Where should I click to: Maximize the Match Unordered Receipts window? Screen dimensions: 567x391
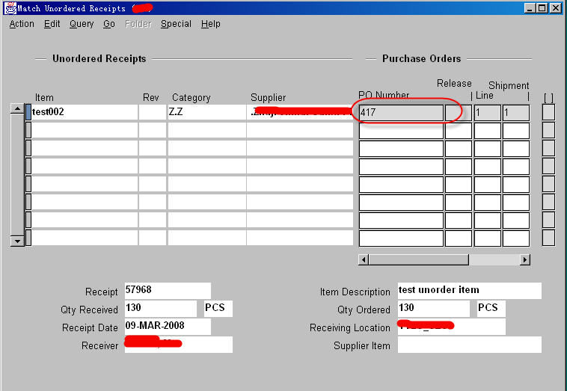542,8
